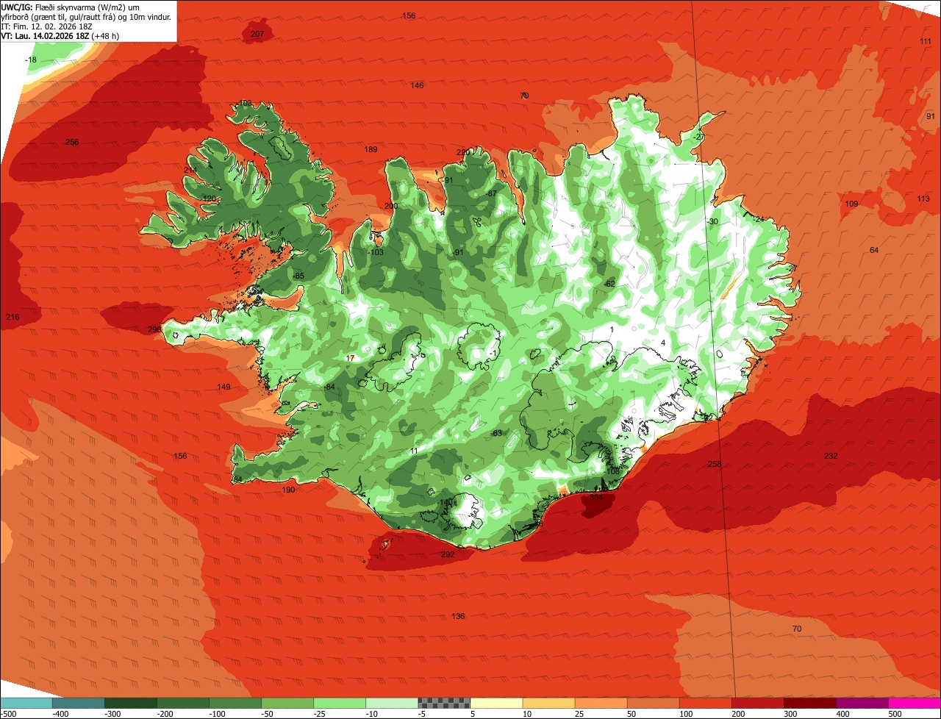The width and height of the screenshot is (941, 719).
Task: Click the value 207 near the top-left
Action: [257, 34]
